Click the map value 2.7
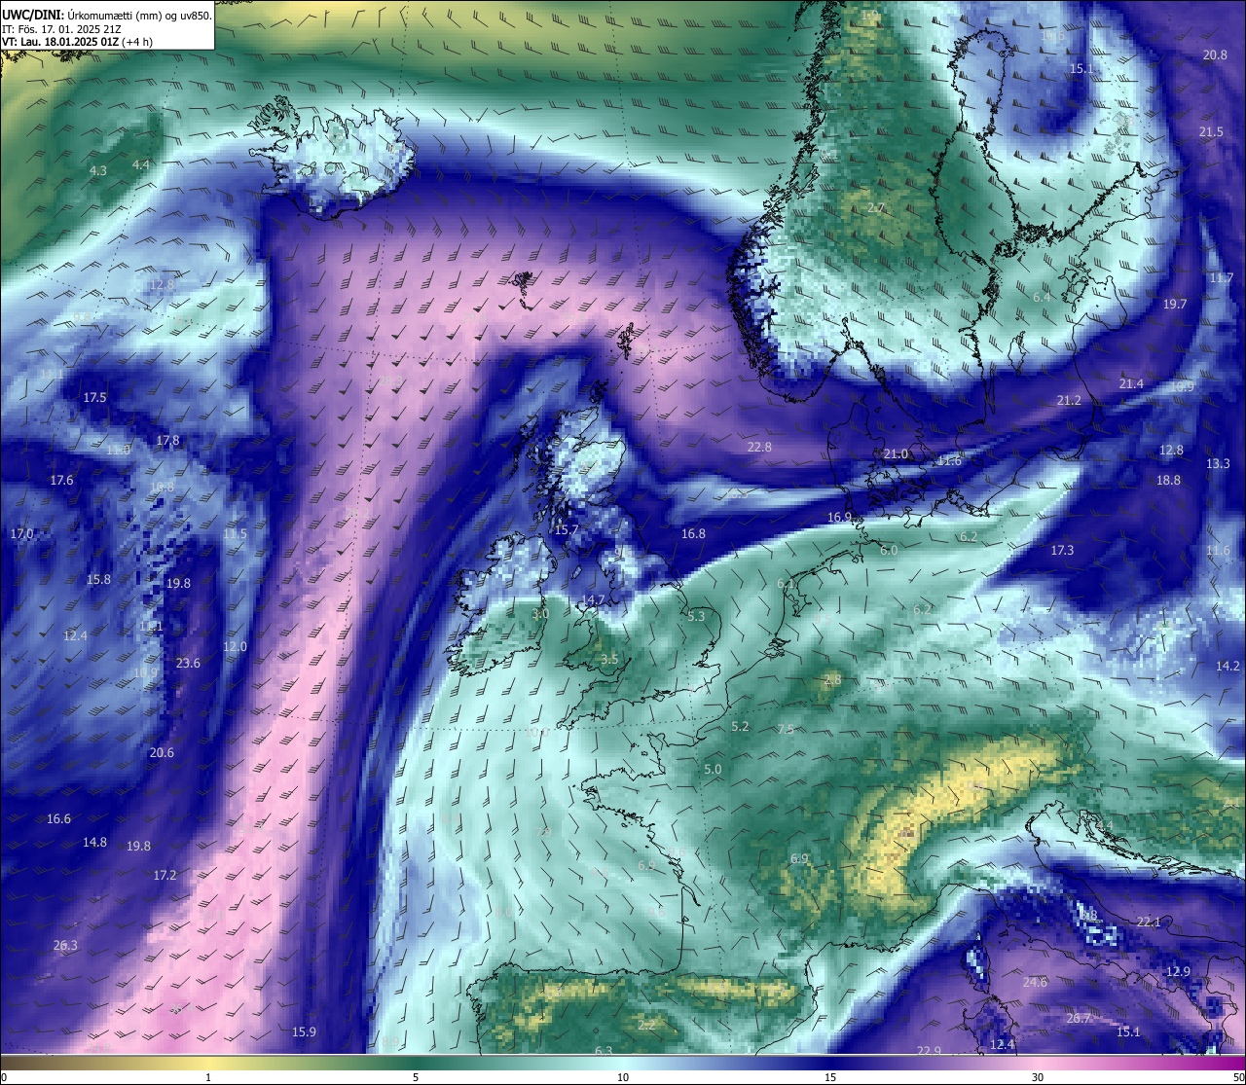 coord(876,208)
